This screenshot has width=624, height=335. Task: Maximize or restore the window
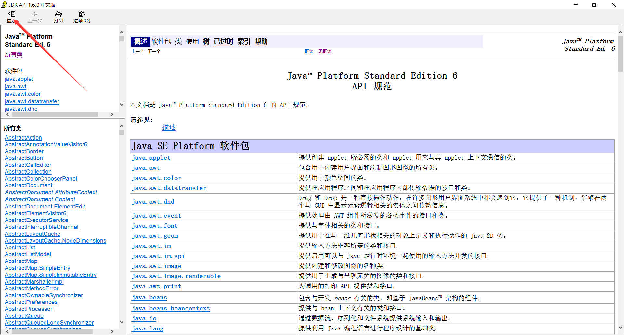(594, 5)
